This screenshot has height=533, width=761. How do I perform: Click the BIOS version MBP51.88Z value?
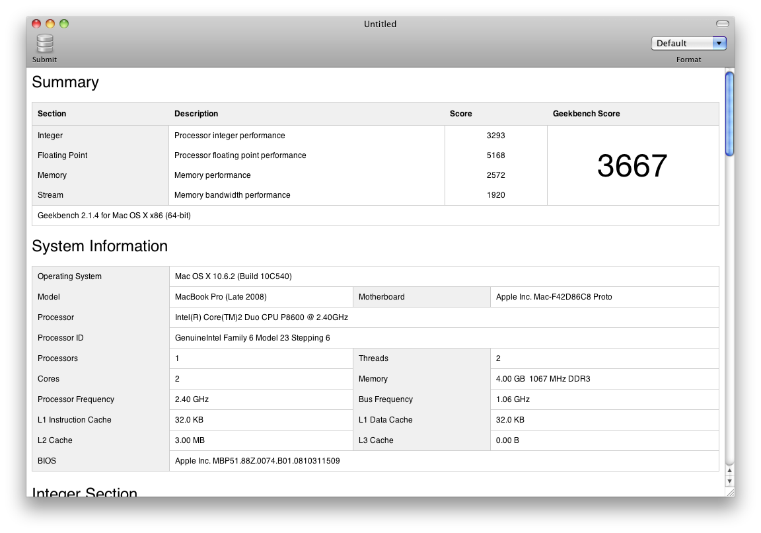(x=257, y=461)
